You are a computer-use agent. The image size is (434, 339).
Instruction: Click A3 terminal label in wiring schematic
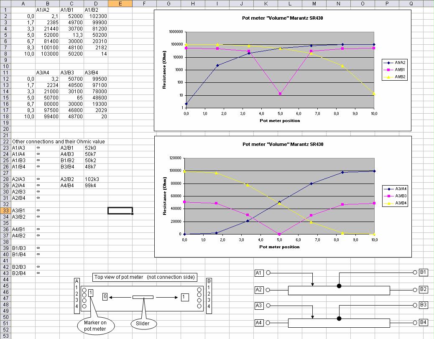pos(258,306)
